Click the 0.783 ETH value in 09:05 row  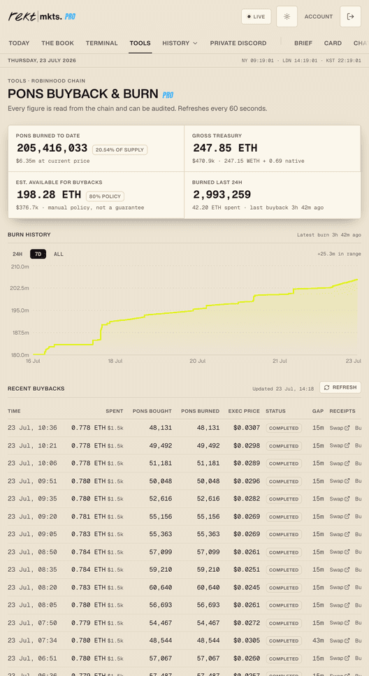(88, 534)
